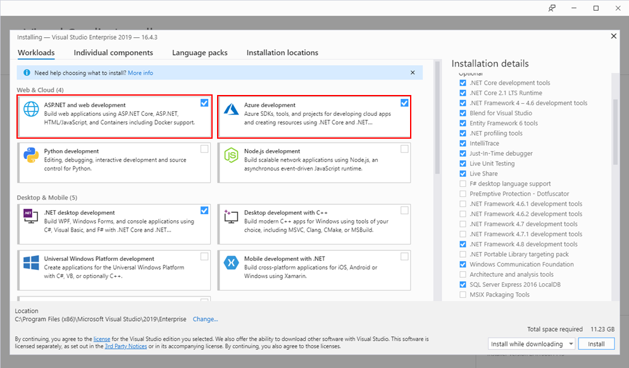Image resolution: width=629 pixels, height=368 pixels.
Task: Click the Azure development workload icon
Action: click(232, 110)
